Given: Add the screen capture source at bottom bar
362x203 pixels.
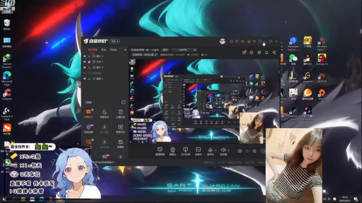Looking at the screenshot, I should pyautogui.click(x=160, y=152).
